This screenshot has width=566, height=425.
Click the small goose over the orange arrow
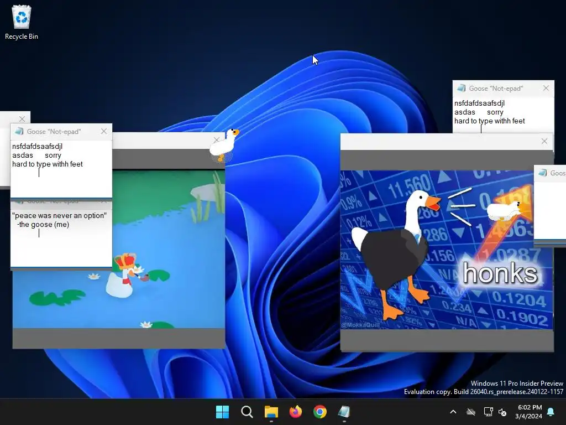pos(505,211)
